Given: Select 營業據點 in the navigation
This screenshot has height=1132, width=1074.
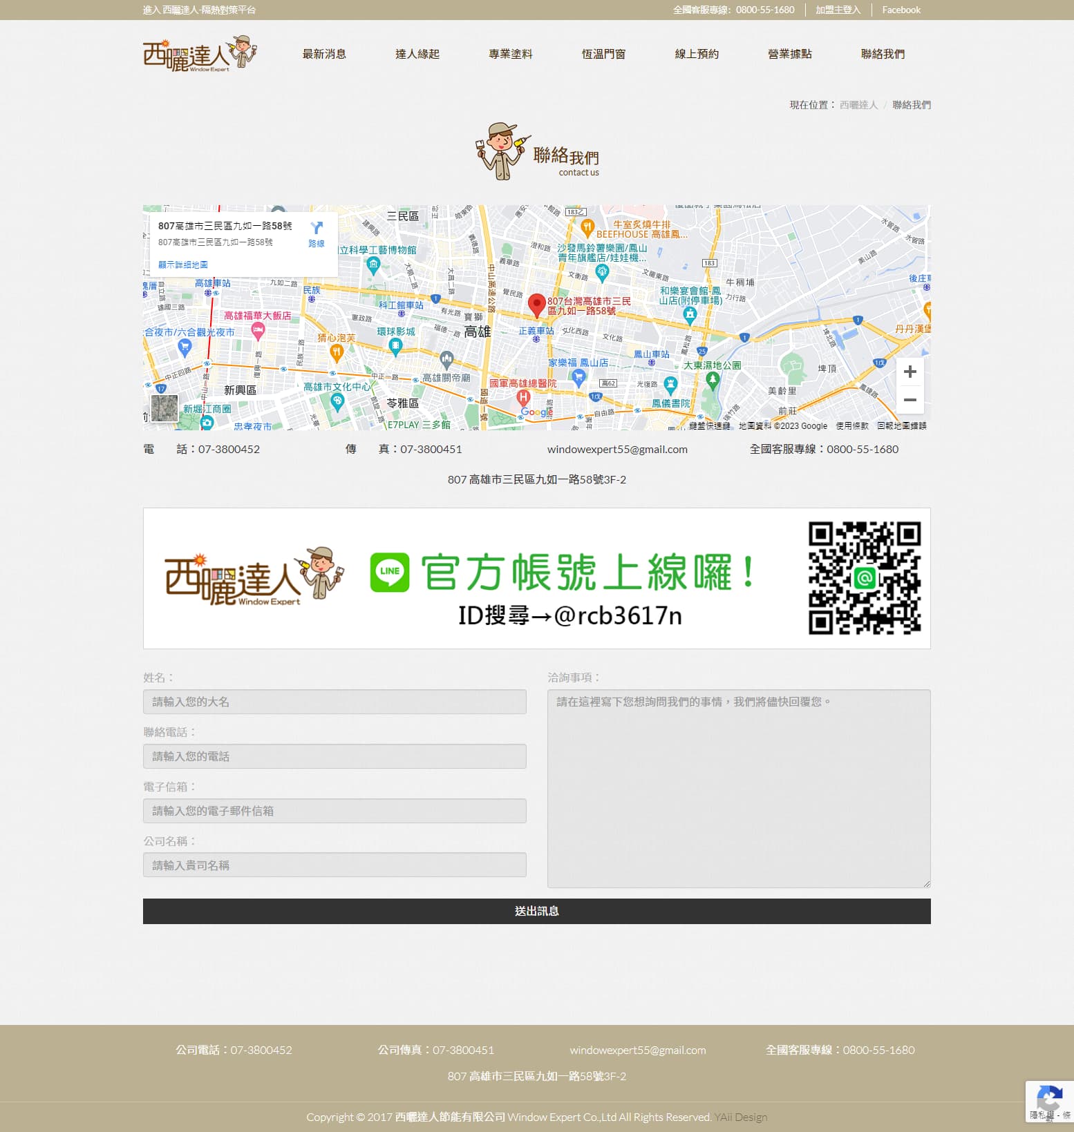Looking at the screenshot, I should [789, 54].
